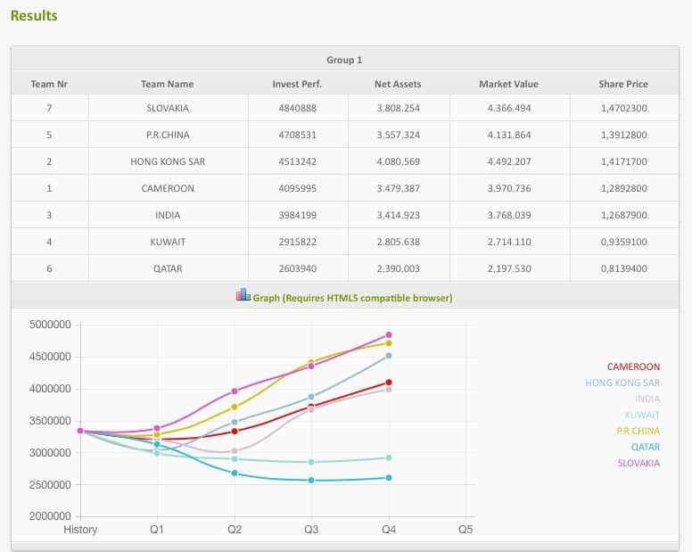This screenshot has width=692, height=552.
Task: Toggle the QATAR legend label
Action: [646, 447]
